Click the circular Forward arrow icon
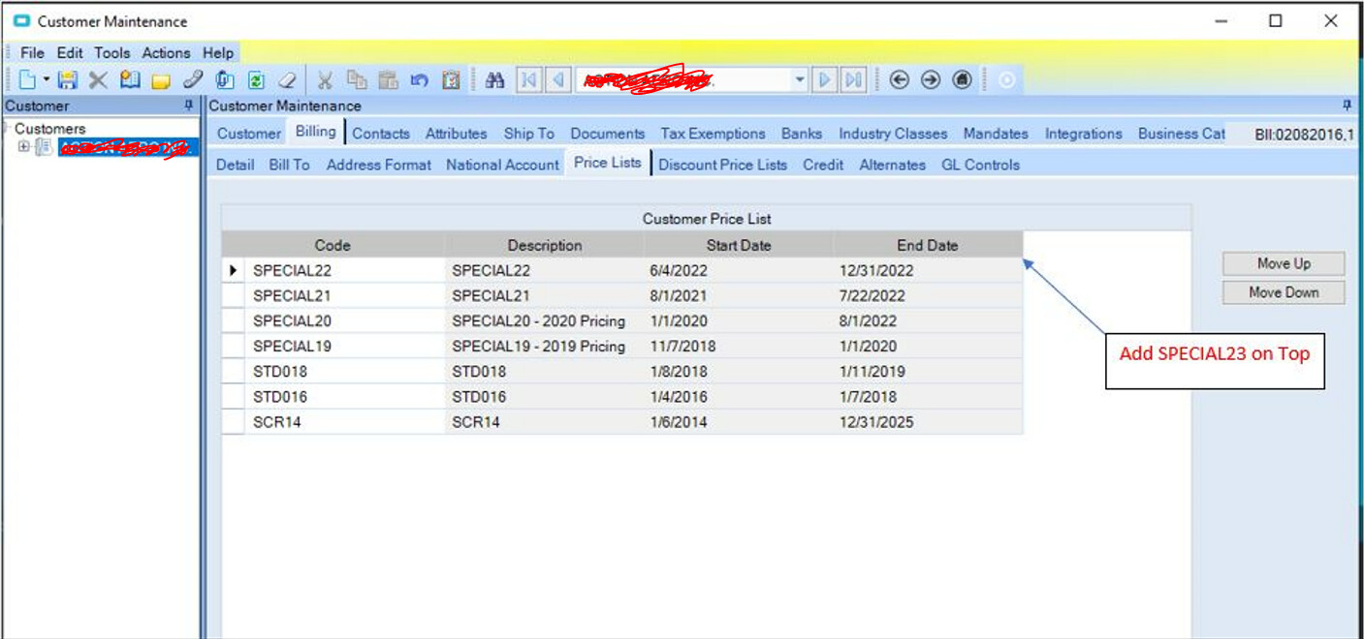 click(931, 80)
